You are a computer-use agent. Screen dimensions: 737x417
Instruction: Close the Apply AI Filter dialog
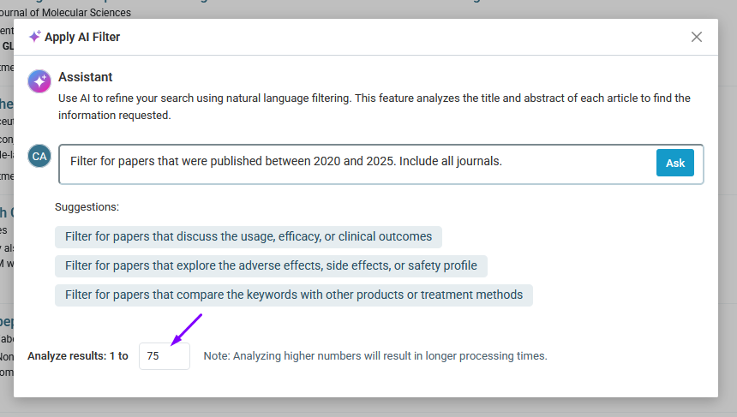pyautogui.click(x=697, y=37)
